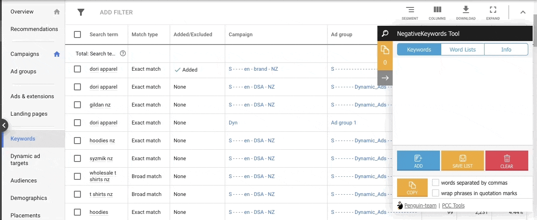The height and width of the screenshot is (220, 537).
Task: Click the ADD FILTER field
Action: (116, 12)
